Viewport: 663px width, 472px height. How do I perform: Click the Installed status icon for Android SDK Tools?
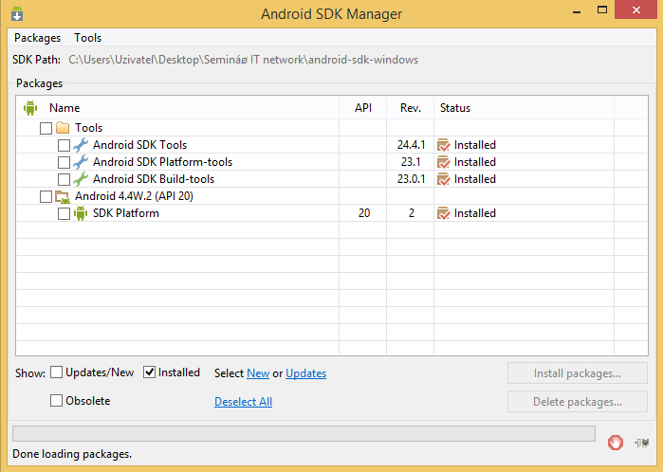[x=444, y=145]
